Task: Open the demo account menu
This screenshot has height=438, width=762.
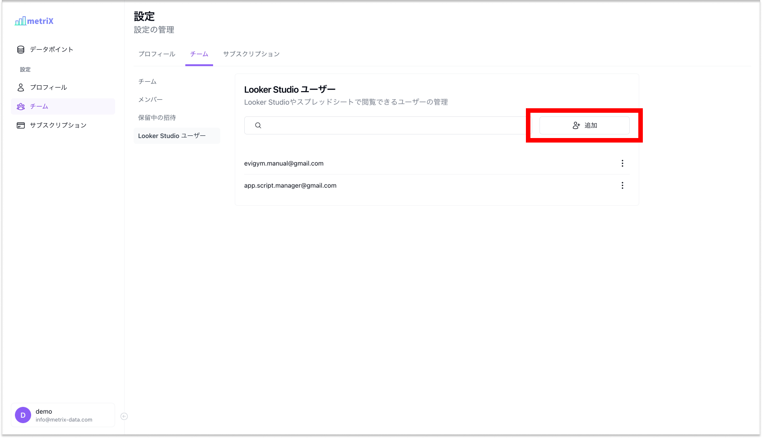Action: [x=63, y=415]
